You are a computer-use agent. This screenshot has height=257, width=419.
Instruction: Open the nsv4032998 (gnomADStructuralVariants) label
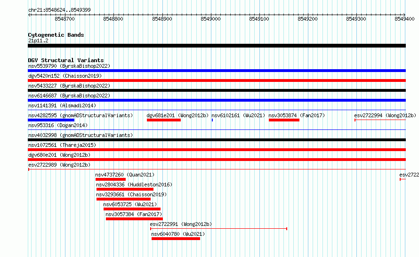tap(81, 135)
